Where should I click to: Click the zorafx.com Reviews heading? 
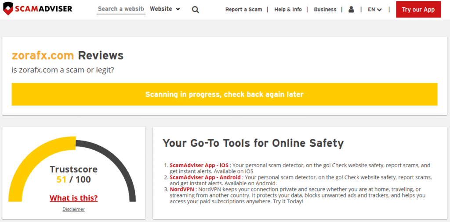67,55
